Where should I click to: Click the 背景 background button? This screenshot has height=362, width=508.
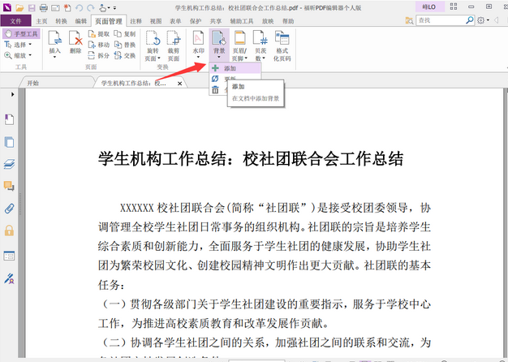(x=219, y=45)
